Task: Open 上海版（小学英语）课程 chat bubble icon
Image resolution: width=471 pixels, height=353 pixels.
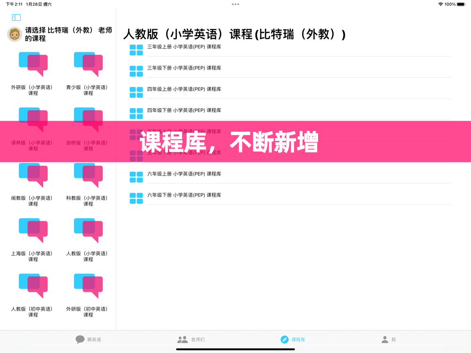Action: 33,231
